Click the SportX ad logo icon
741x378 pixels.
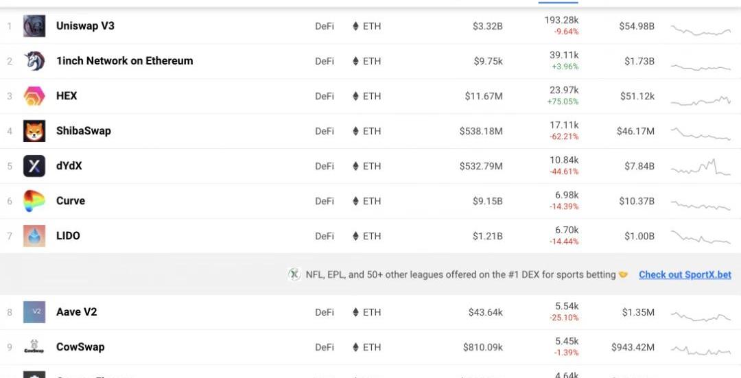[294, 274]
